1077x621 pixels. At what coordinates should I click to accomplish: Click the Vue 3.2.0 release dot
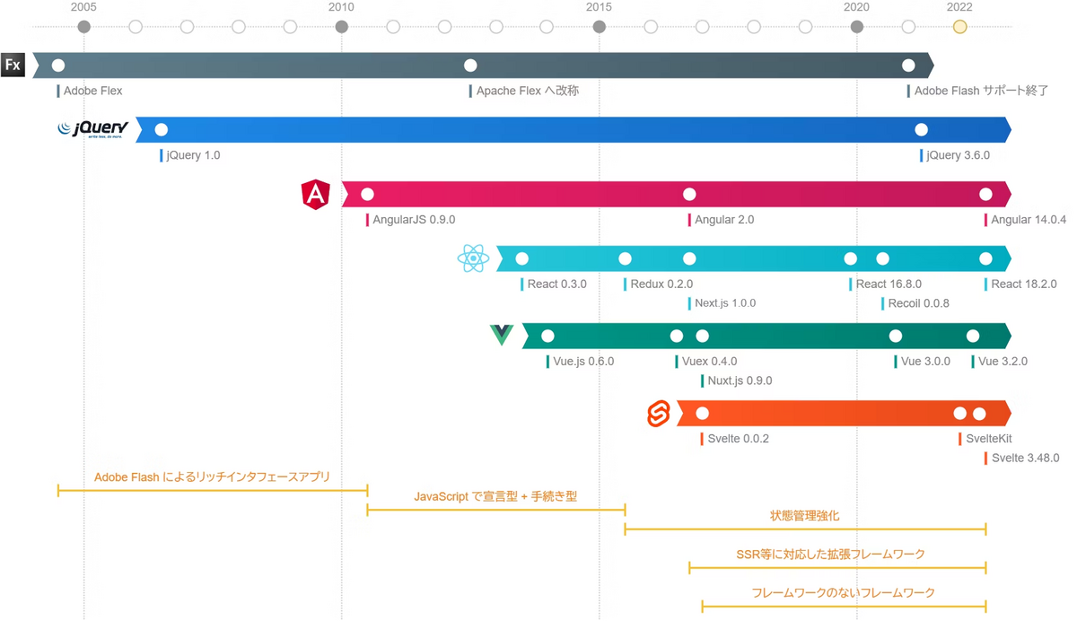973,337
